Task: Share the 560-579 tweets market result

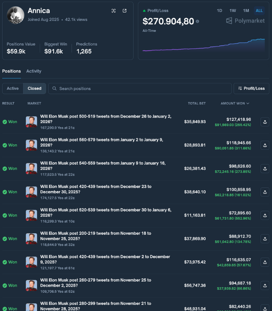Action: (265, 145)
